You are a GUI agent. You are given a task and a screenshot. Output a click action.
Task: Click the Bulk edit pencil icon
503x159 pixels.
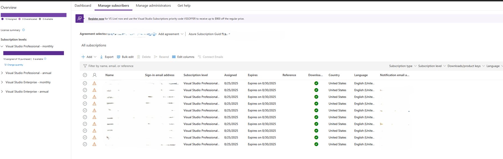tap(119, 57)
